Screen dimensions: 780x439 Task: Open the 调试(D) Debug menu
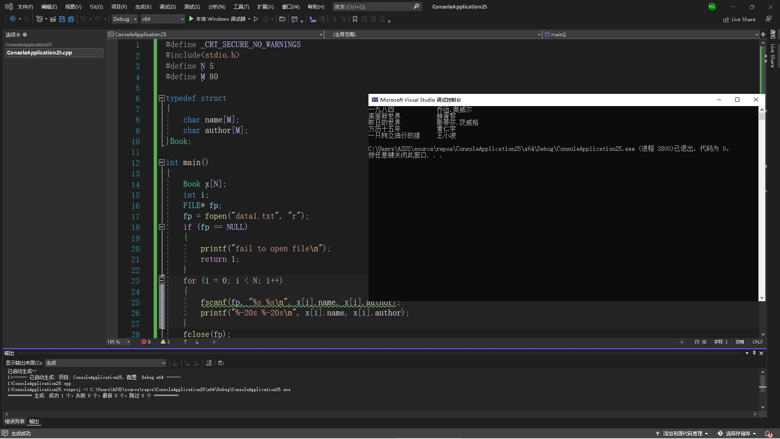(167, 7)
